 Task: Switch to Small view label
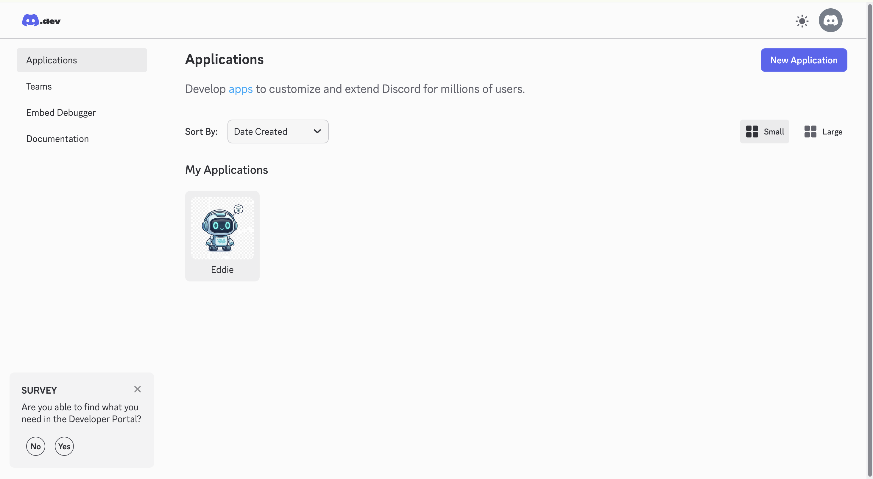(774, 131)
